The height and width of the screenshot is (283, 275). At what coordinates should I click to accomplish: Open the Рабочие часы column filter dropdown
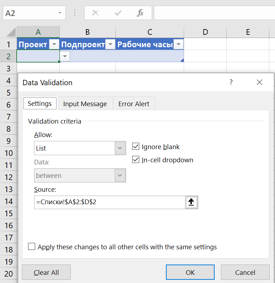[178, 44]
